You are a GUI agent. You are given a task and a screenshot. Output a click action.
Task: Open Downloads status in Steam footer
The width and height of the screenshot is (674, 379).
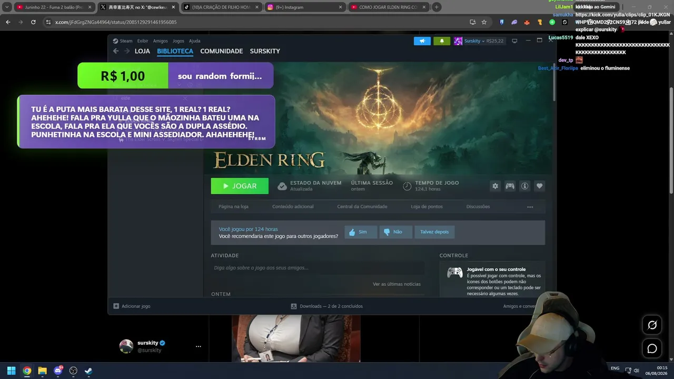coord(326,306)
